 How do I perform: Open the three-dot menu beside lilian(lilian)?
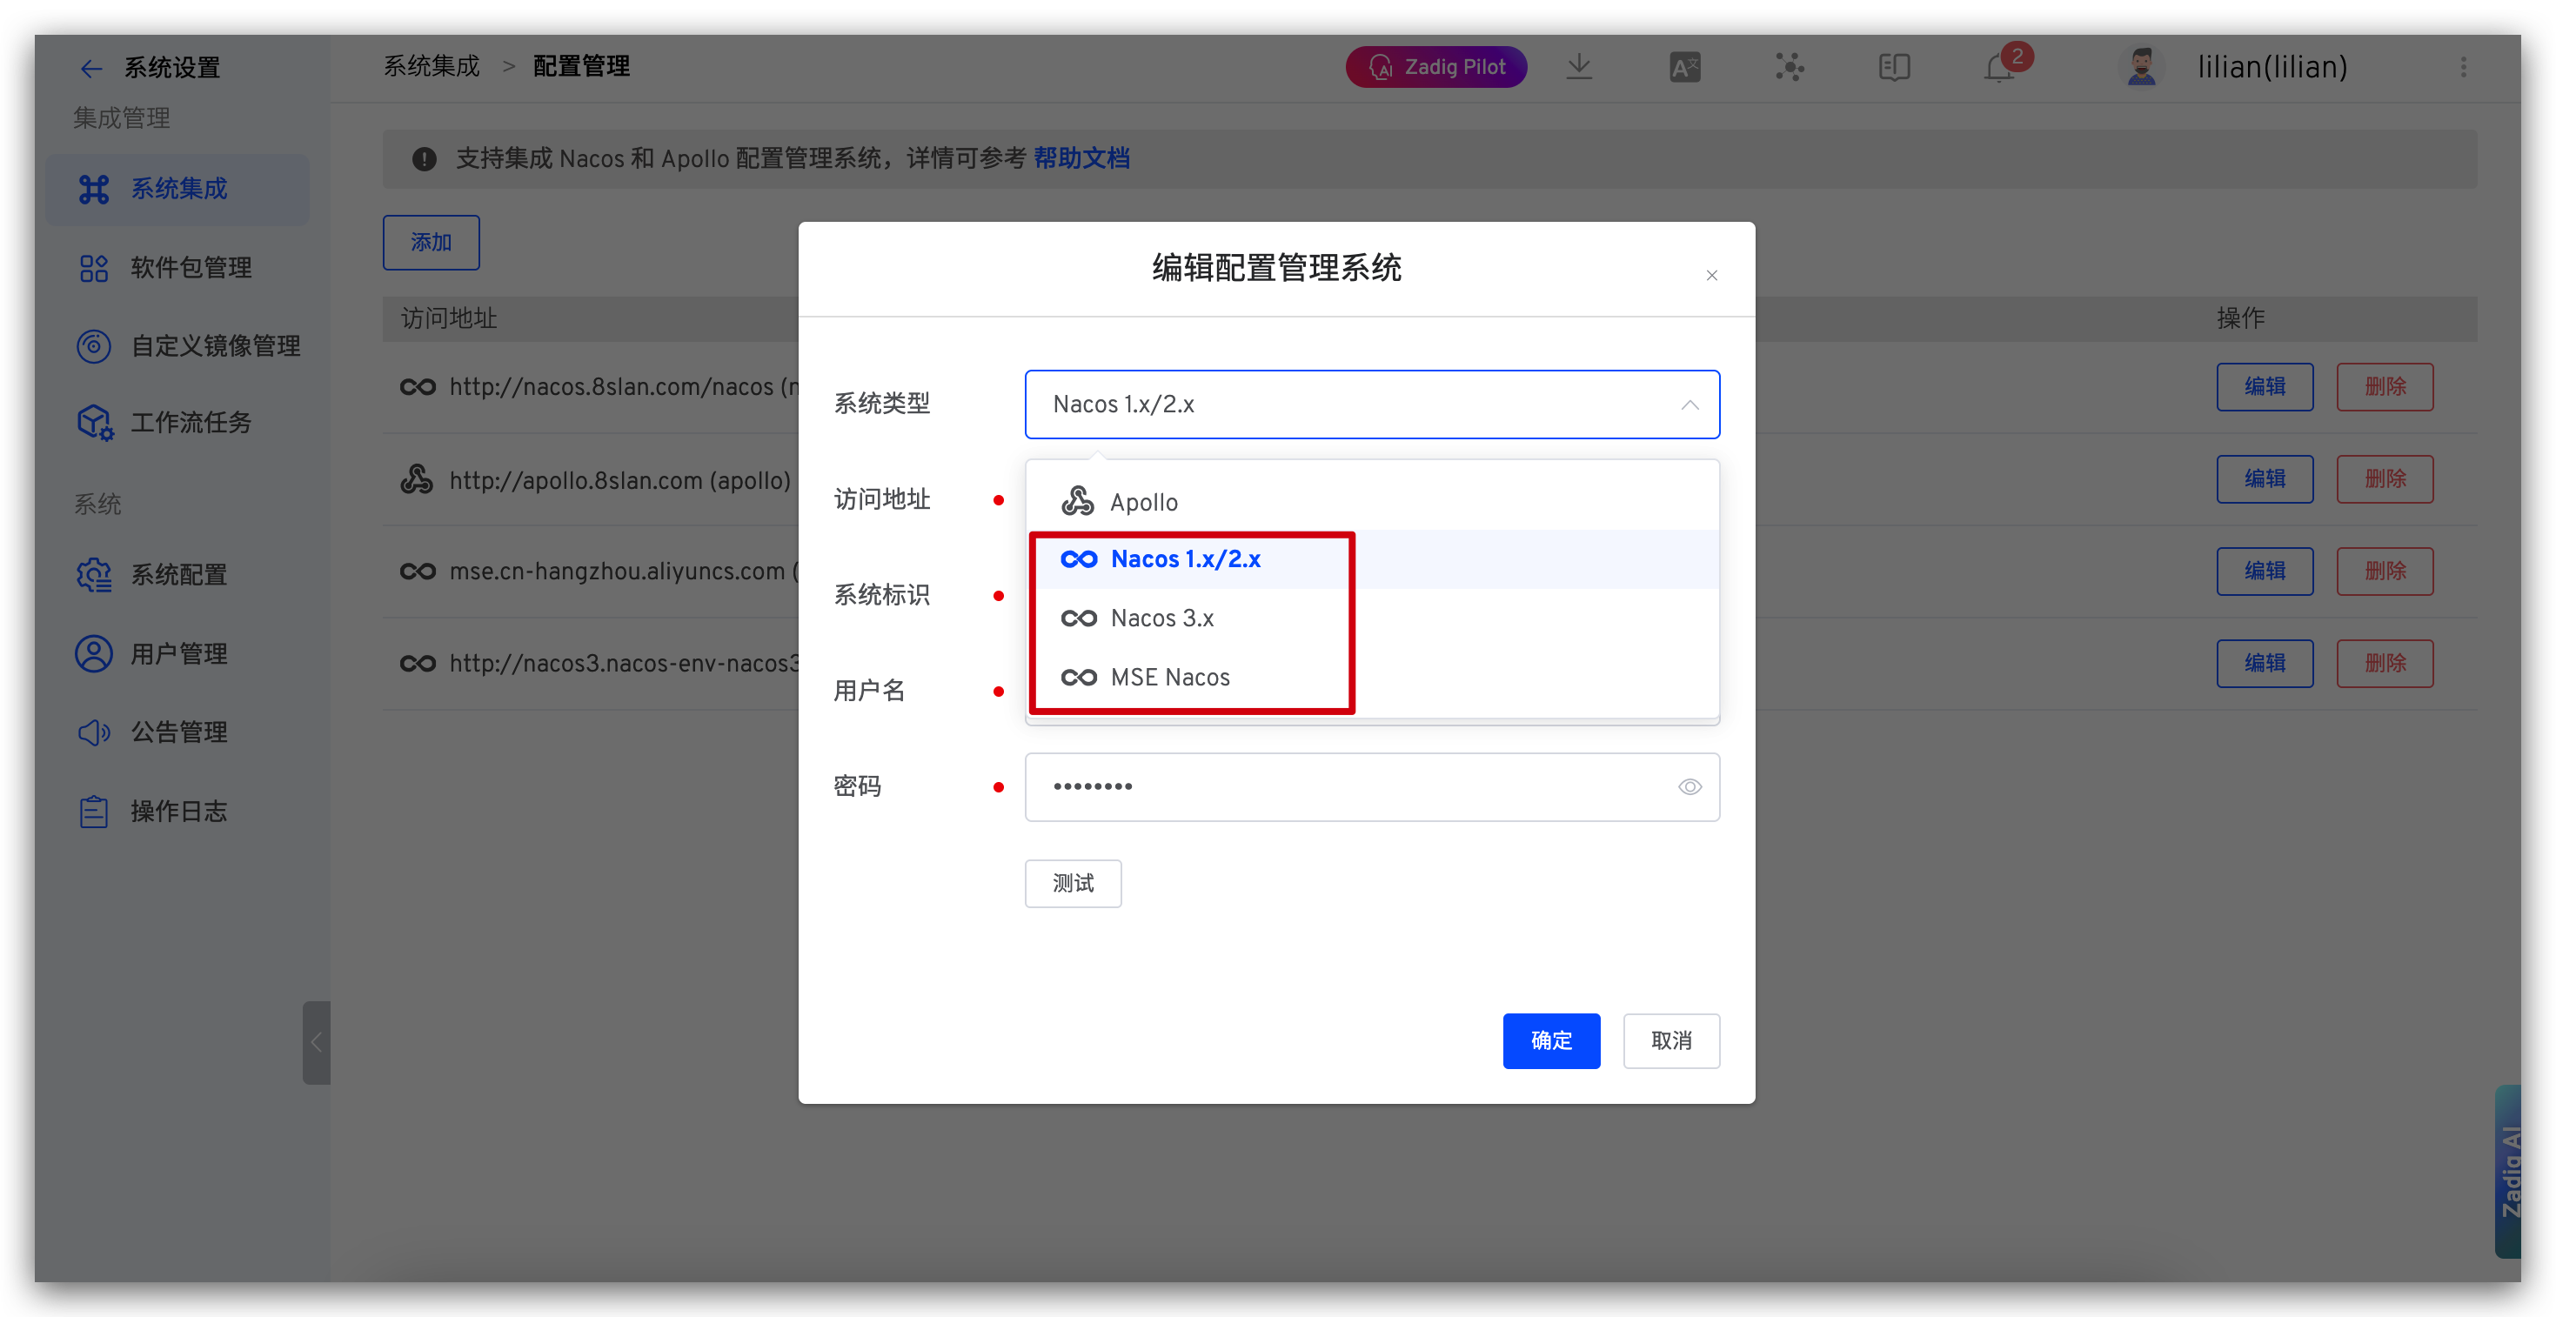point(2464,66)
